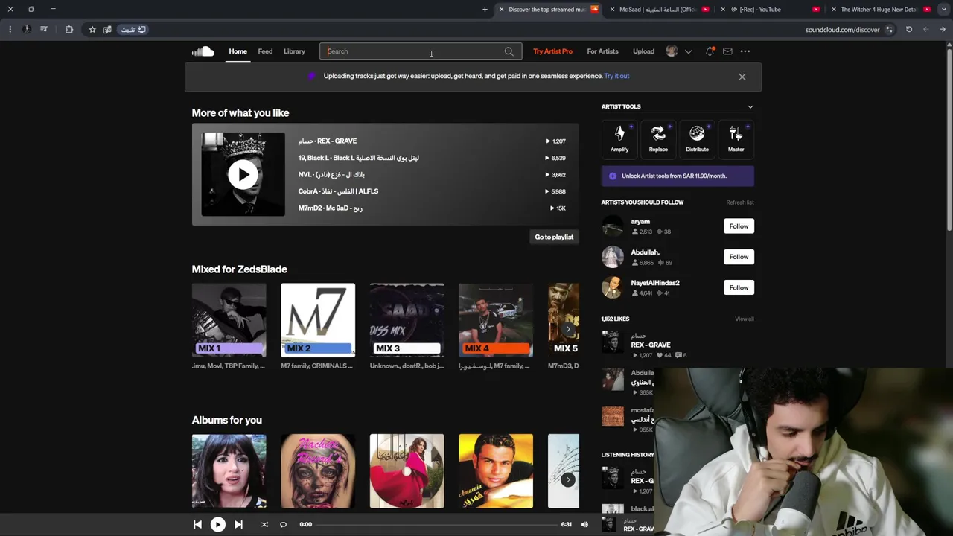This screenshot has width=953, height=536.
Task: Click the Go to playlist button
Action: pos(554,237)
